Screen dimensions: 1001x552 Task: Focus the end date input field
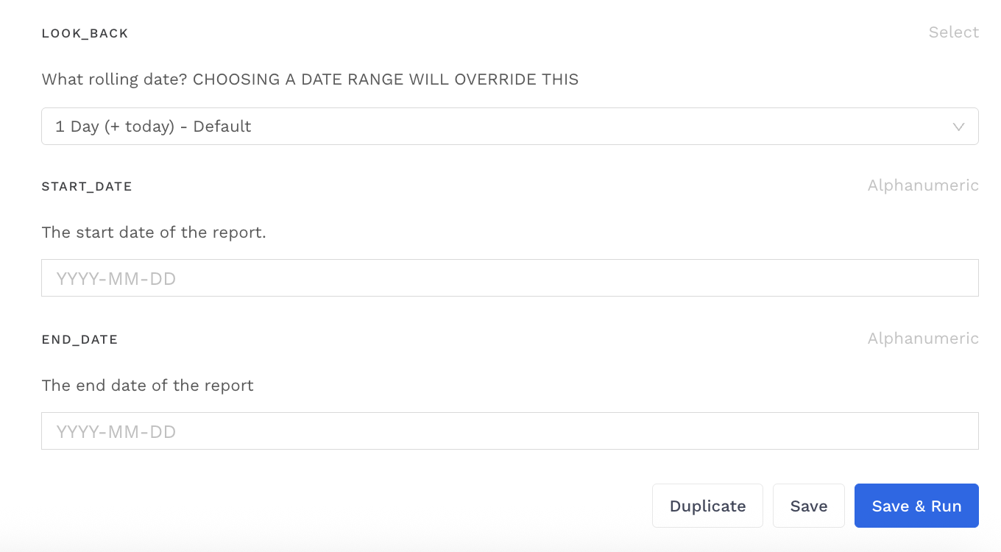tap(509, 431)
